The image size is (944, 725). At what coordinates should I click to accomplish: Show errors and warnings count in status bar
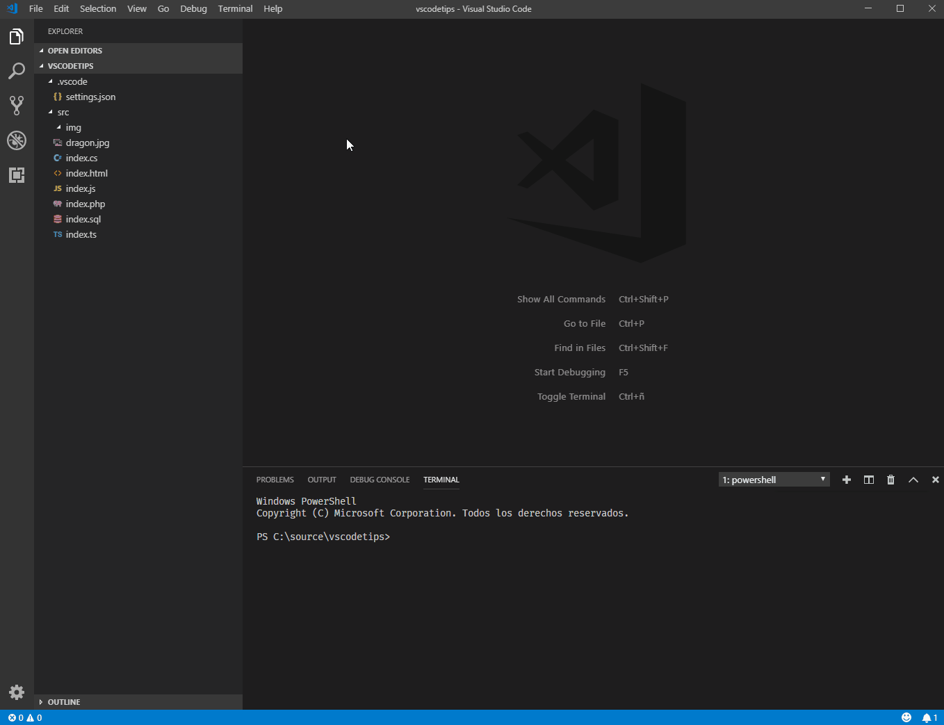click(25, 717)
